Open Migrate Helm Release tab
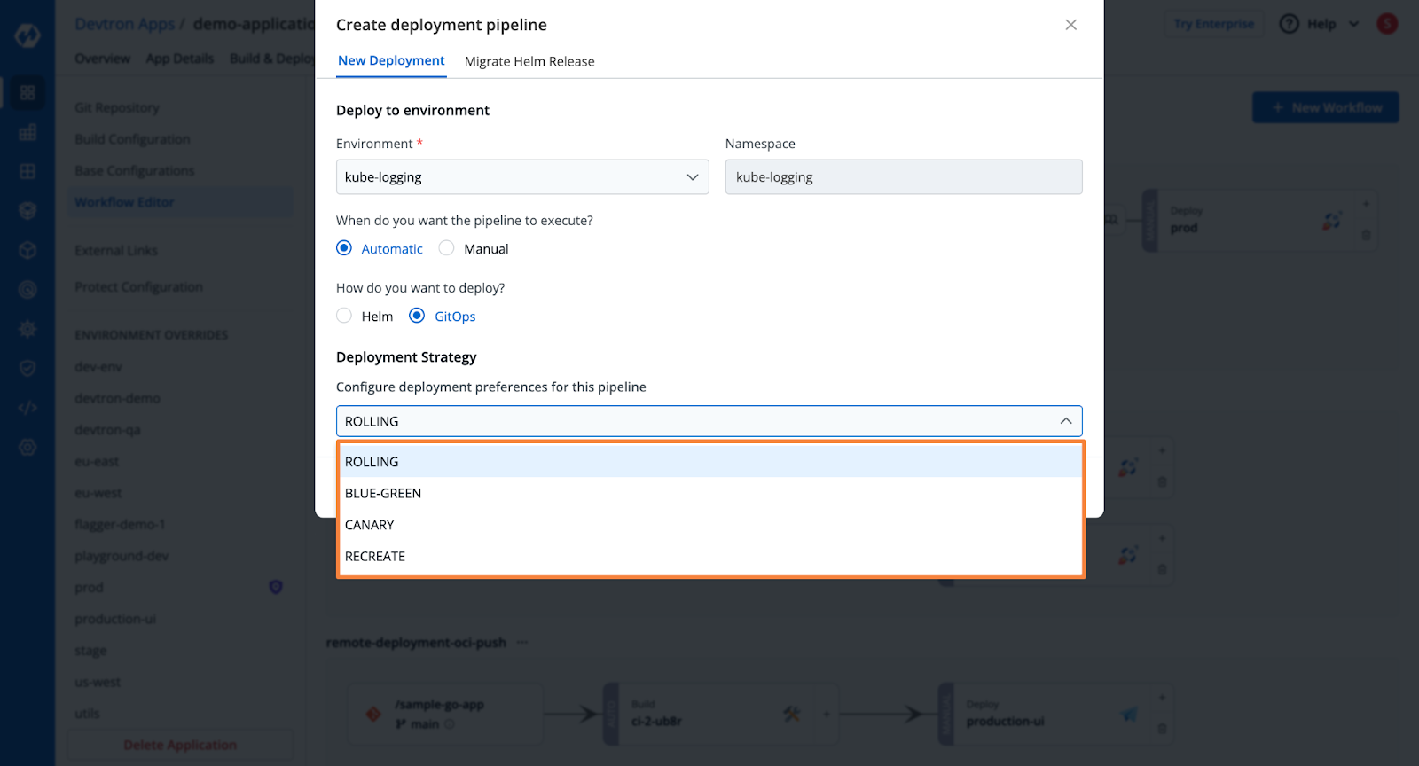This screenshot has height=766, width=1419. pyautogui.click(x=529, y=61)
